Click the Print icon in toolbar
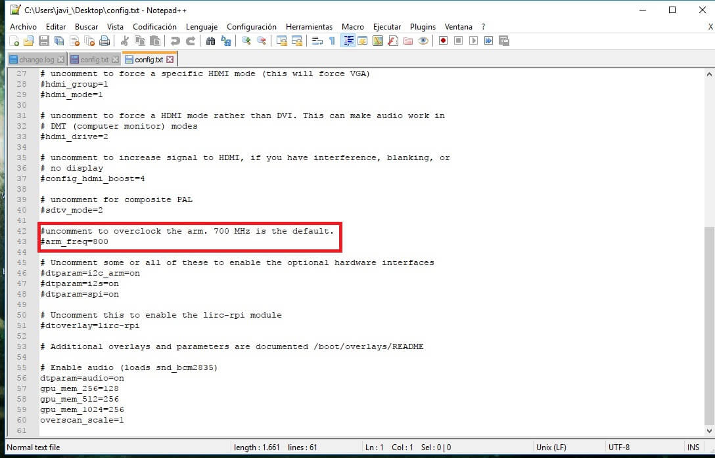 click(x=104, y=41)
